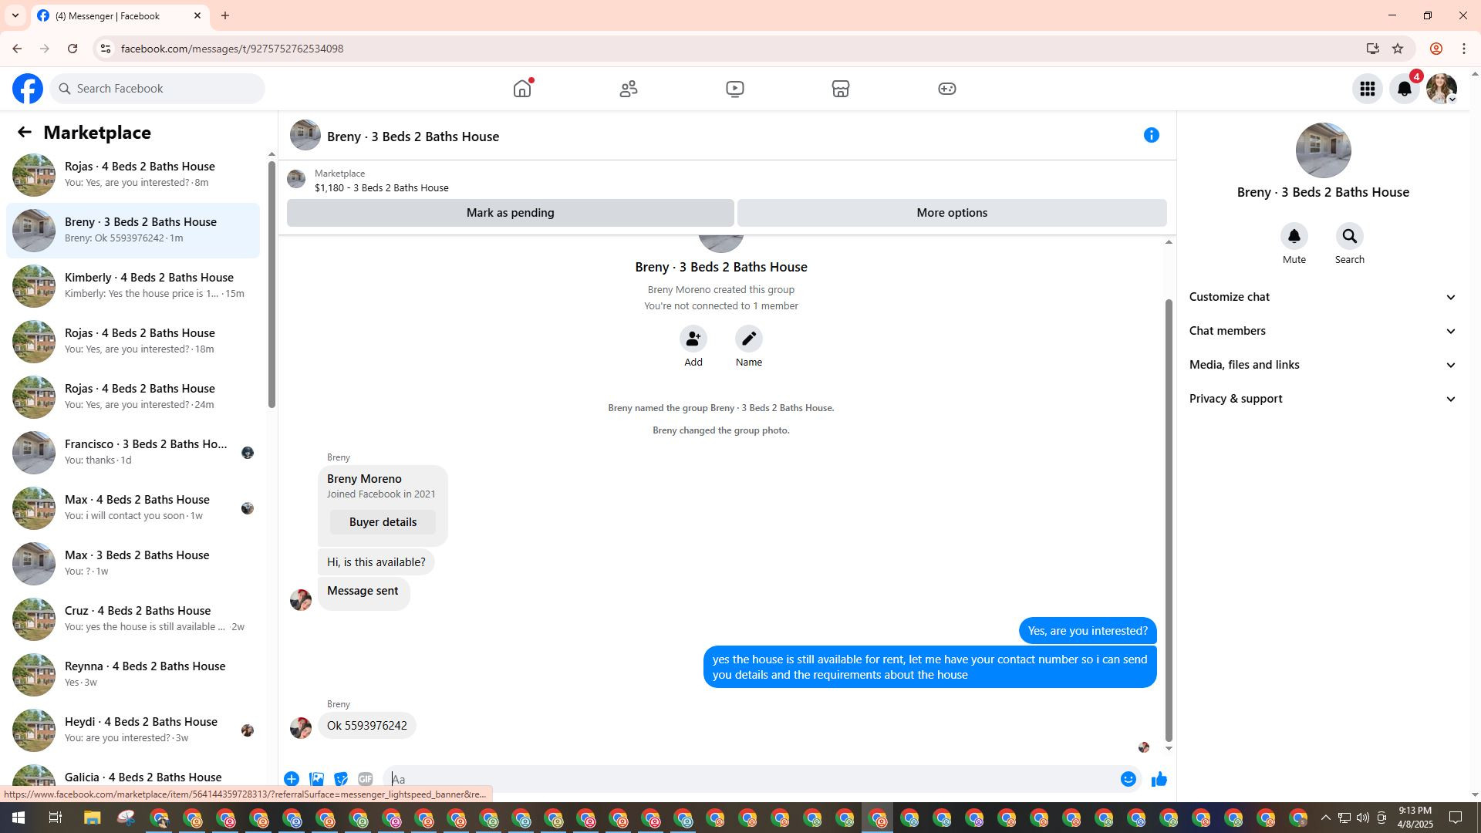This screenshot has height=833, width=1481.
Task: Click into the Search Facebook field
Action: point(162,89)
